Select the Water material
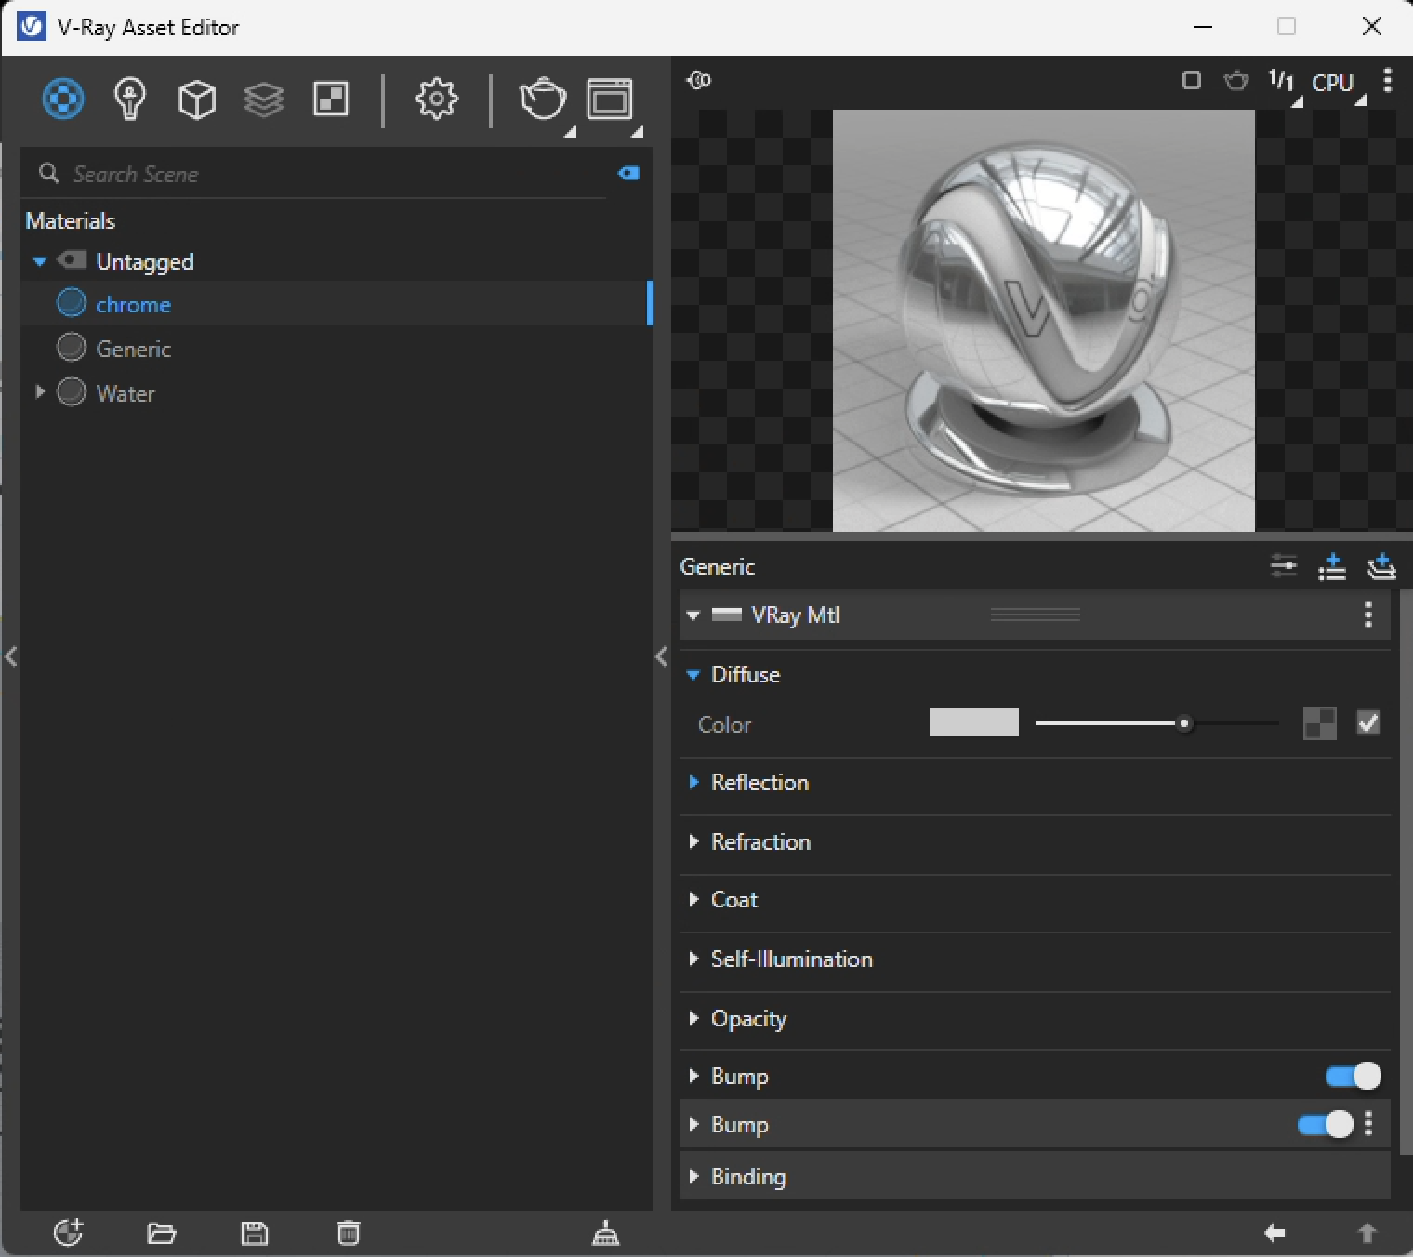Screen dimensions: 1413x1257 (337, 392)
